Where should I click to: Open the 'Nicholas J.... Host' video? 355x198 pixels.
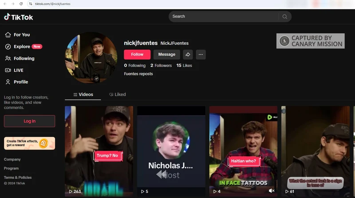(x=171, y=151)
